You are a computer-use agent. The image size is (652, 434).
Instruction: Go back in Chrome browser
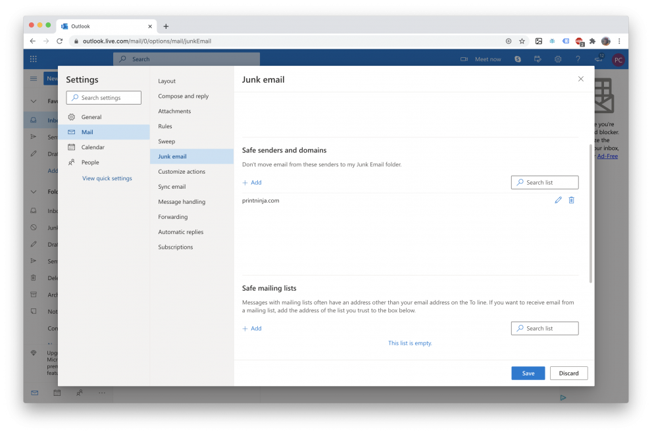32,41
